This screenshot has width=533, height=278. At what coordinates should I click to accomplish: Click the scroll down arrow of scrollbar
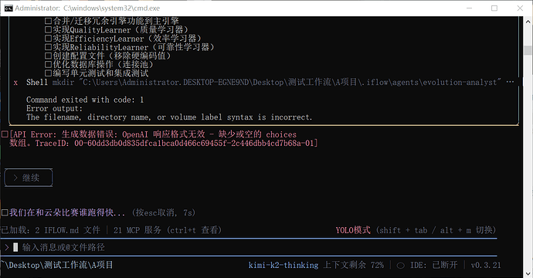[x=528, y=273]
